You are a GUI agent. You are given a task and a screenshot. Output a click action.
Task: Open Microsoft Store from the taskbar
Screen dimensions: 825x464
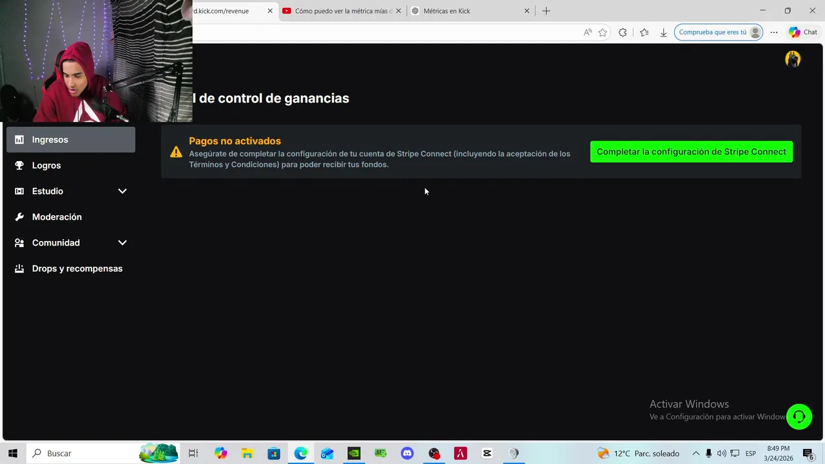pyautogui.click(x=274, y=453)
